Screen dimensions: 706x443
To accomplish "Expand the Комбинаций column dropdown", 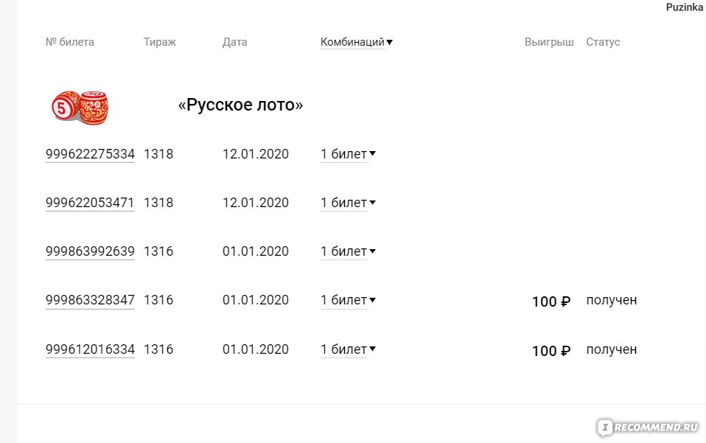I will coord(356,42).
